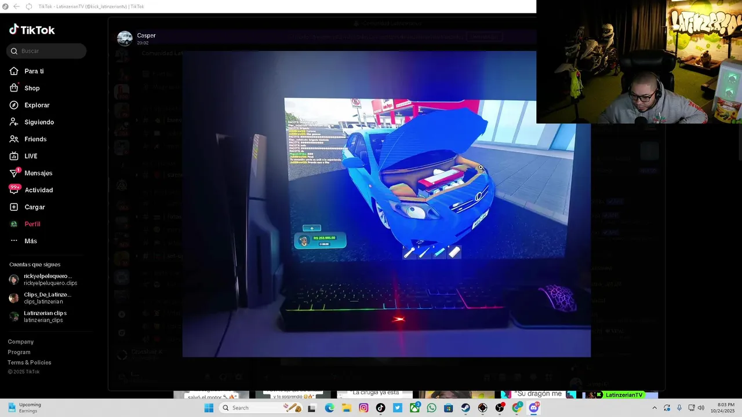Image resolution: width=742 pixels, height=417 pixels.
Task: Open Actividad notifications
Action: tap(39, 190)
